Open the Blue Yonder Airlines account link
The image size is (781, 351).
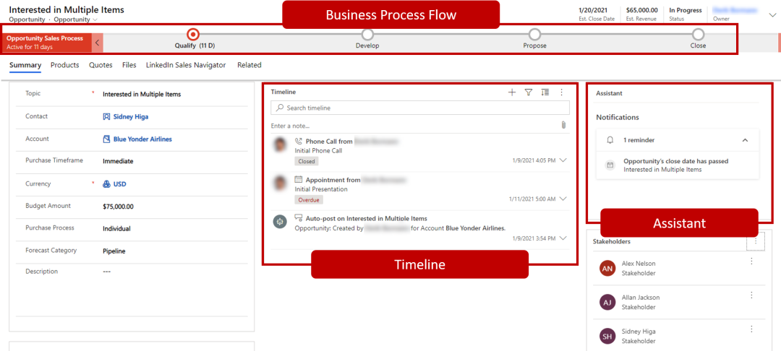point(142,139)
